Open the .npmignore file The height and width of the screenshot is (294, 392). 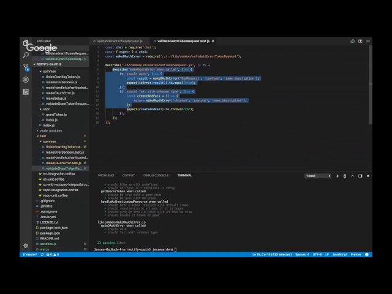pos(48,212)
